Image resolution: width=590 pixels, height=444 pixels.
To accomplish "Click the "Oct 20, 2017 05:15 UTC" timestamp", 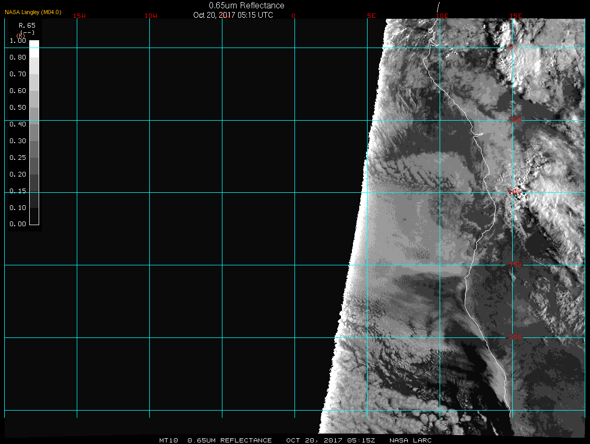I will click(x=233, y=15).
